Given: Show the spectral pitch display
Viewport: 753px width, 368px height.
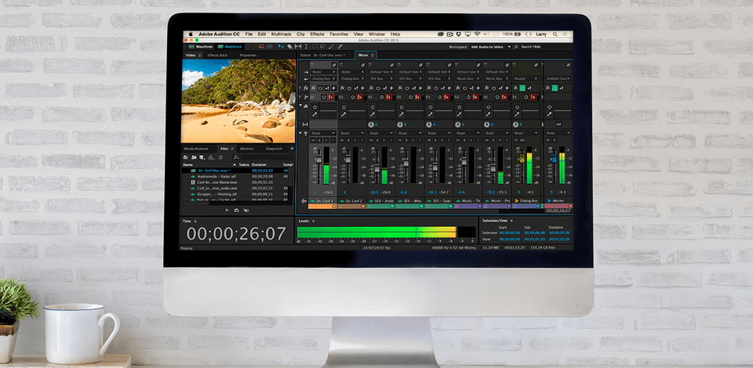Looking at the screenshot, I should (269, 46).
